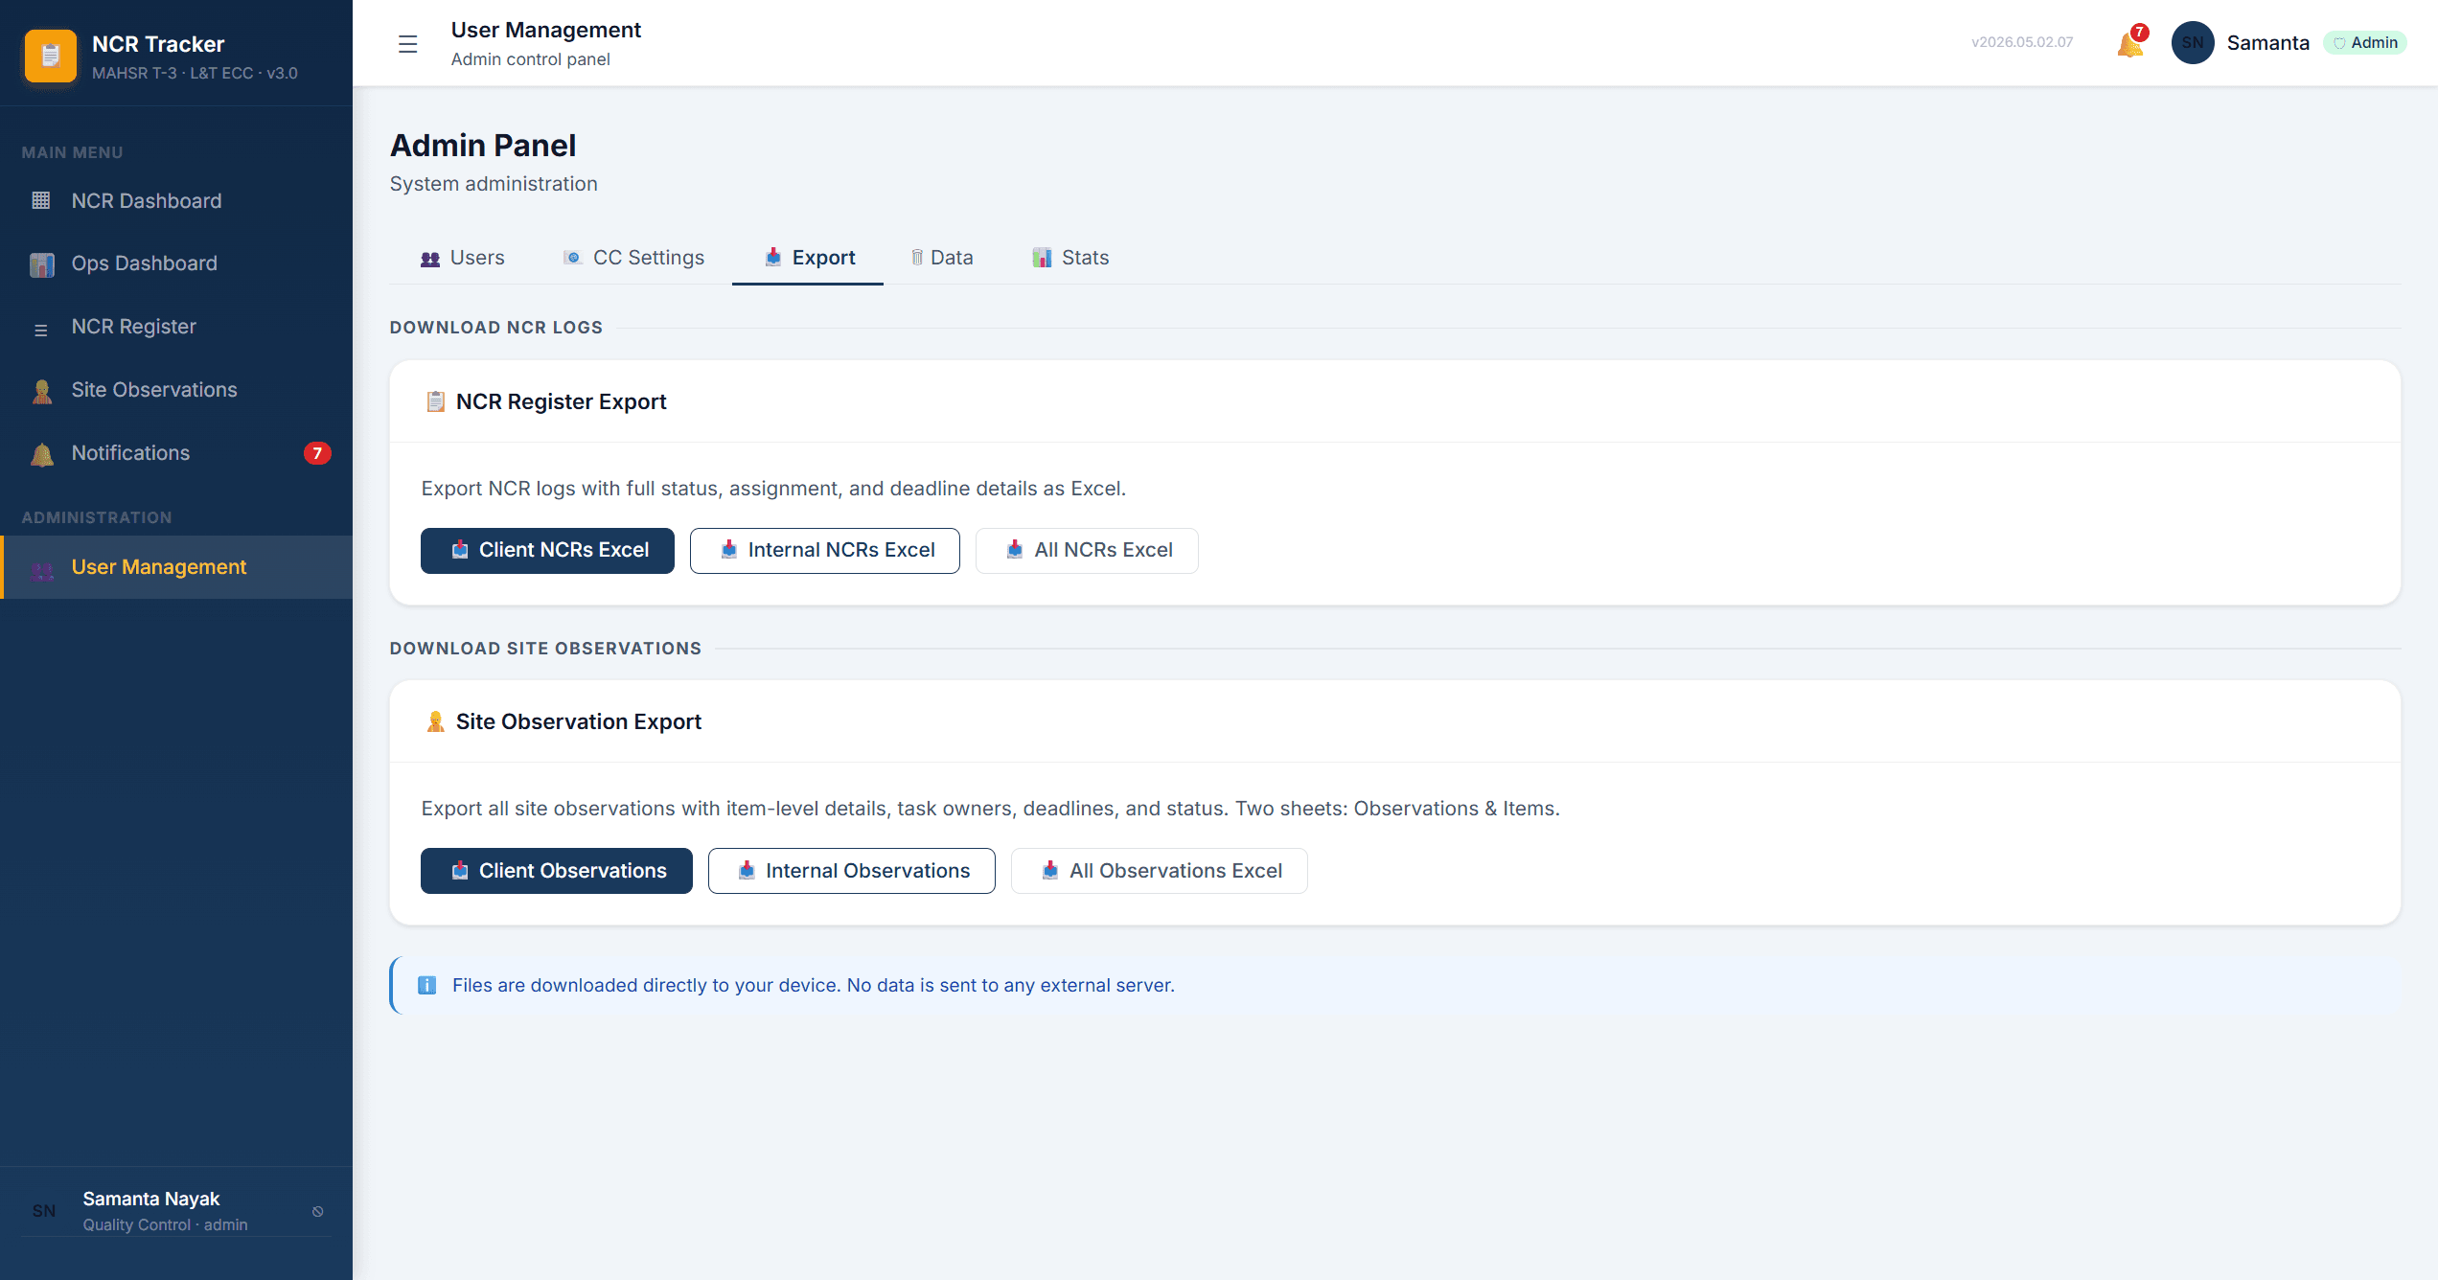Viewport: 2438px width, 1280px height.
Task: Export Internal Observations
Action: [x=852, y=871]
